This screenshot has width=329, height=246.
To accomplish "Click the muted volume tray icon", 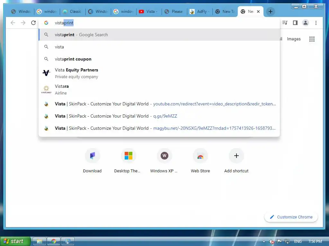I will 271,242.
